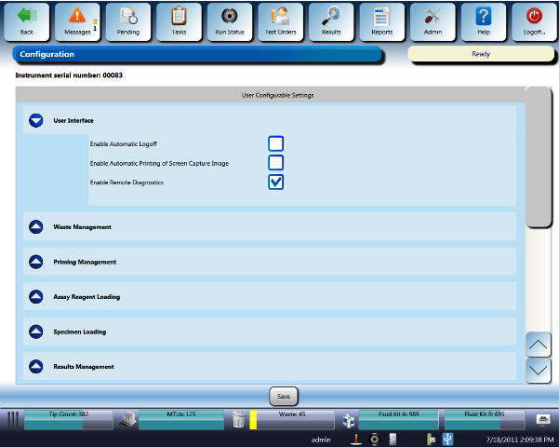This screenshot has width=559, height=447.
Task: Uncheck Enable Remote Diagnostics
Action: (275, 183)
